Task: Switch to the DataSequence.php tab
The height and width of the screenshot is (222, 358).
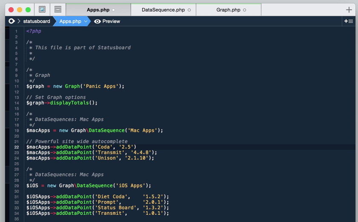Action: (x=163, y=10)
